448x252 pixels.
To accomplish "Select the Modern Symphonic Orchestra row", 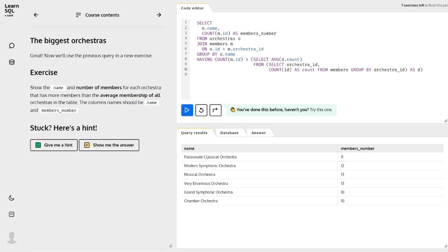I will click(x=312, y=166).
